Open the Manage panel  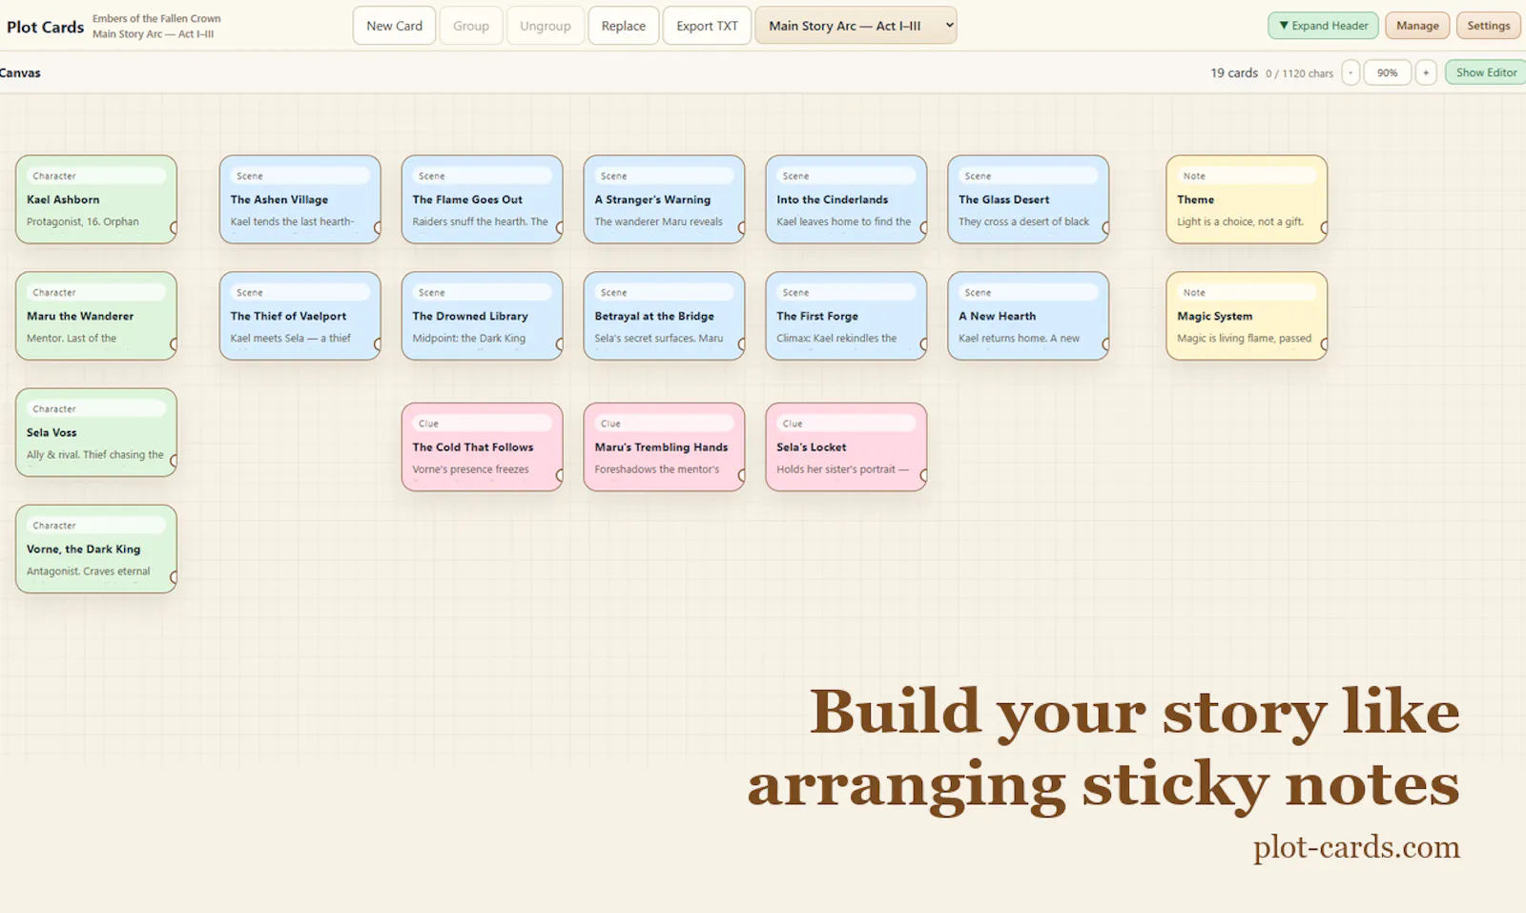point(1417,26)
